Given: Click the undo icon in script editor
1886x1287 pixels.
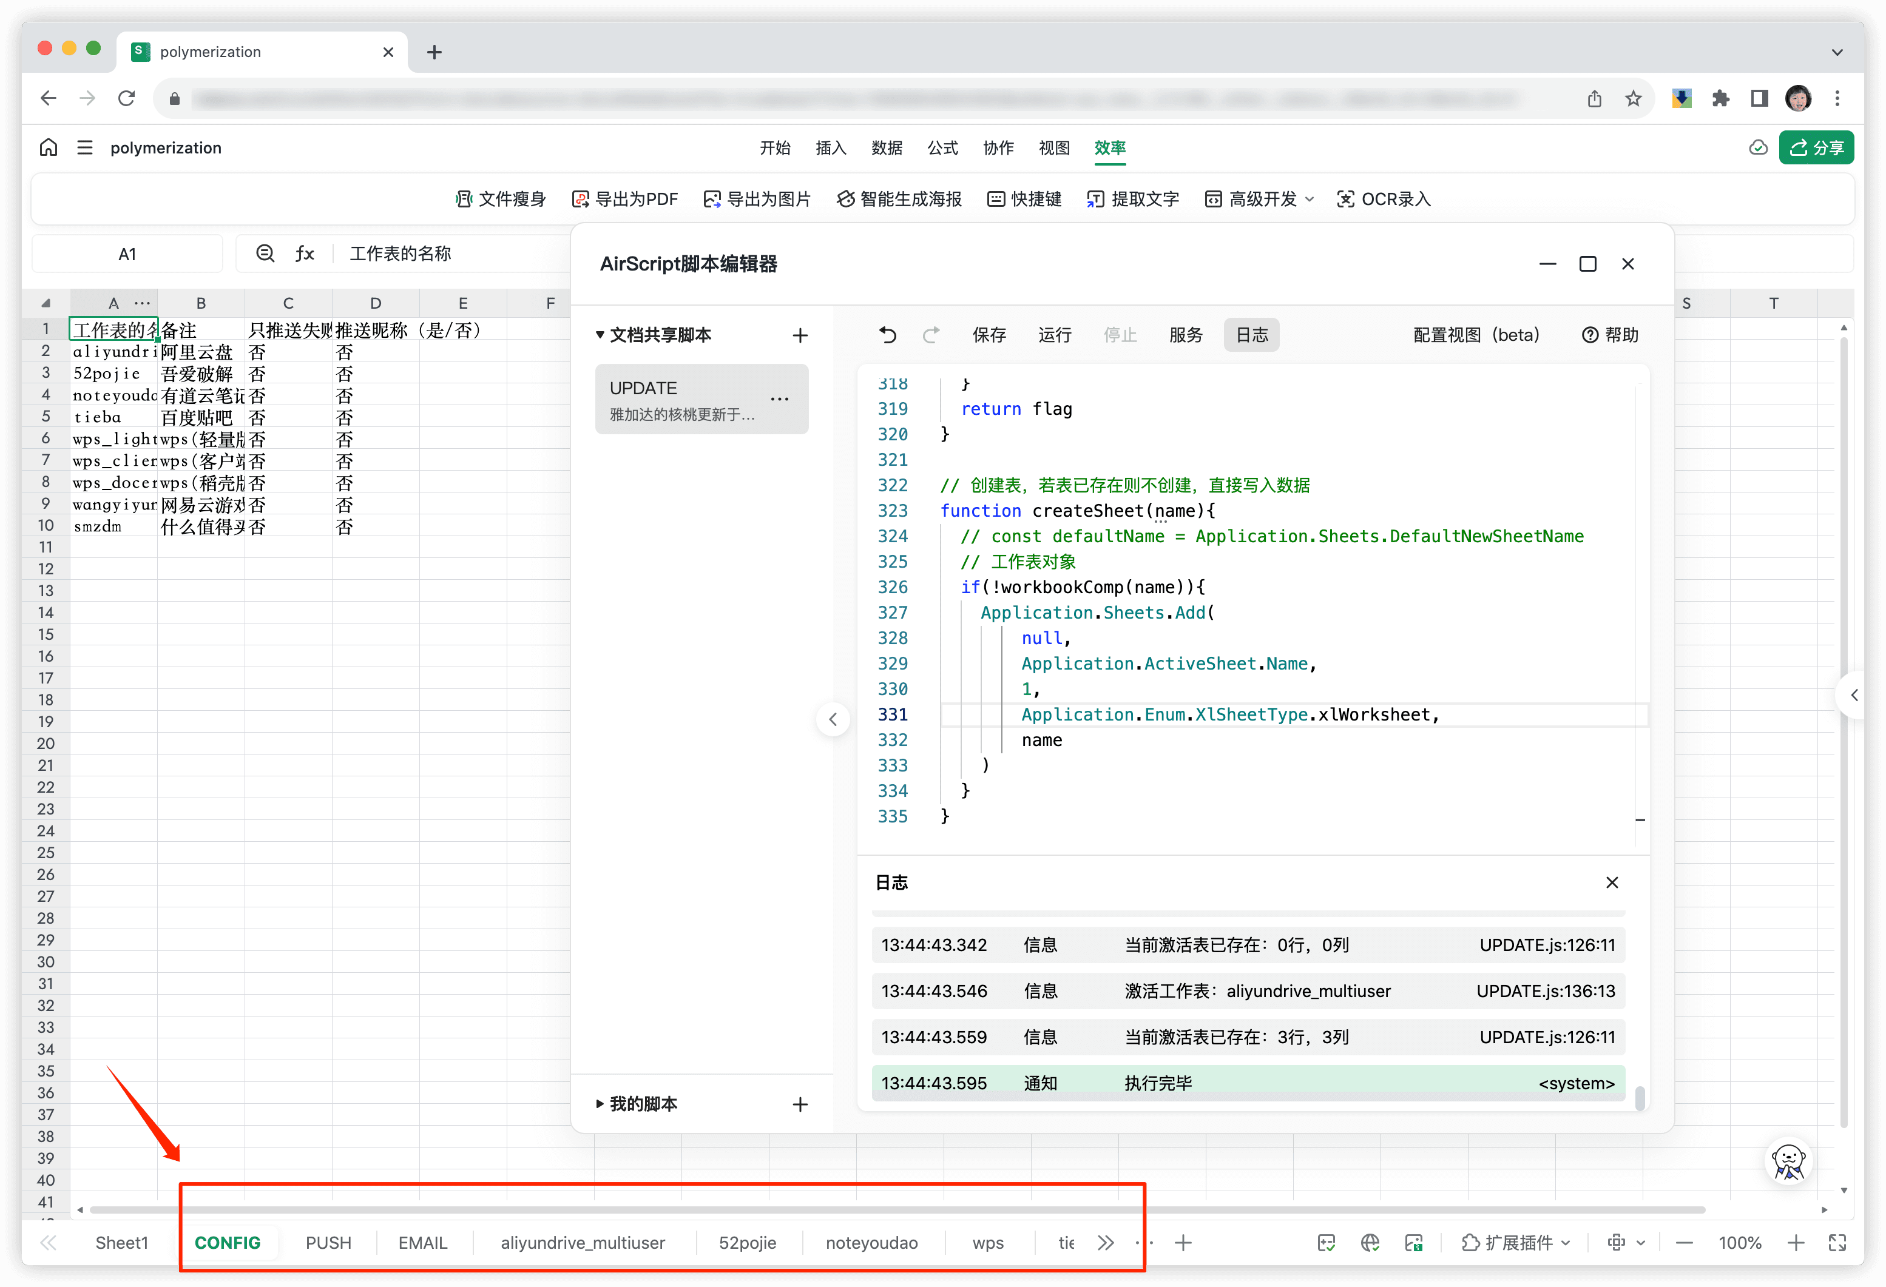Looking at the screenshot, I should coord(887,334).
